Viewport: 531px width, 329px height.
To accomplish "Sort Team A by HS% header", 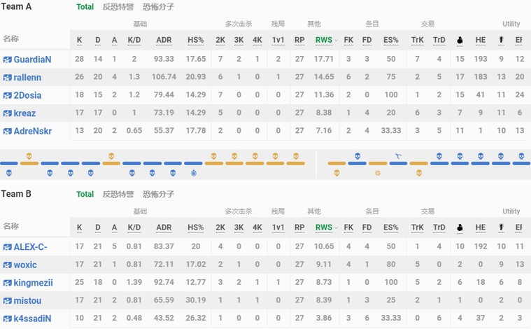I will click(x=196, y=41).
